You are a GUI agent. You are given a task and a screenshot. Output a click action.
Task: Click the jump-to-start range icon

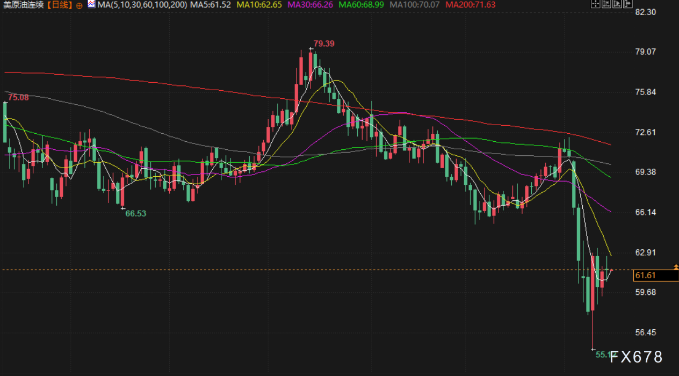coord(606,4)
